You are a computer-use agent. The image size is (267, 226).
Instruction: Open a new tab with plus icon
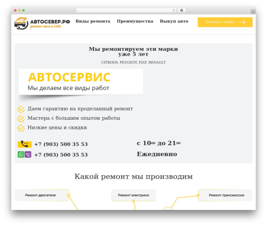(253, 12)
